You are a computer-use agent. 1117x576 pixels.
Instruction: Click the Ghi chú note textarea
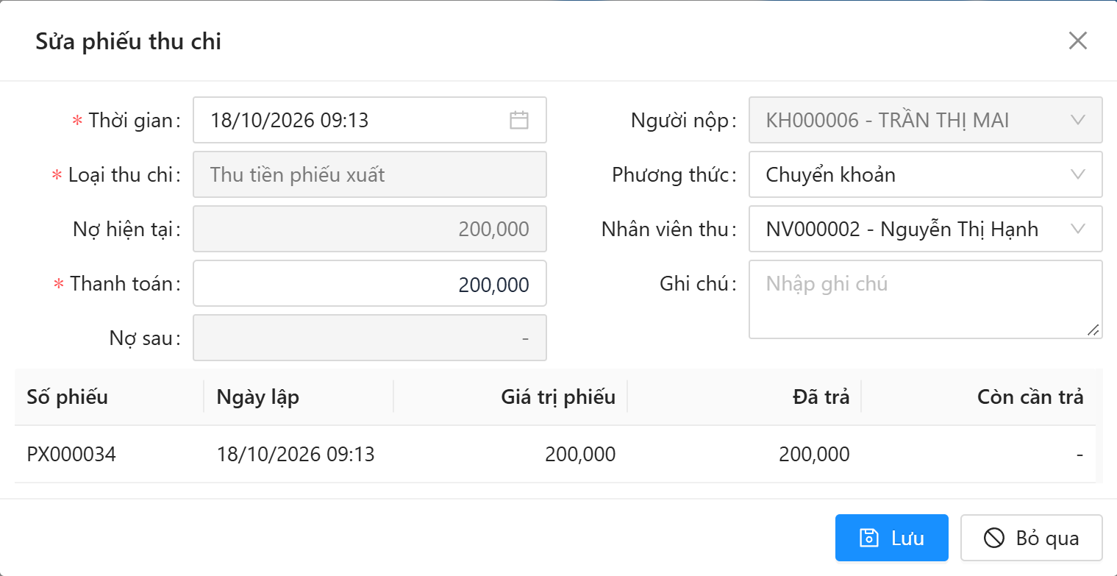925,299
